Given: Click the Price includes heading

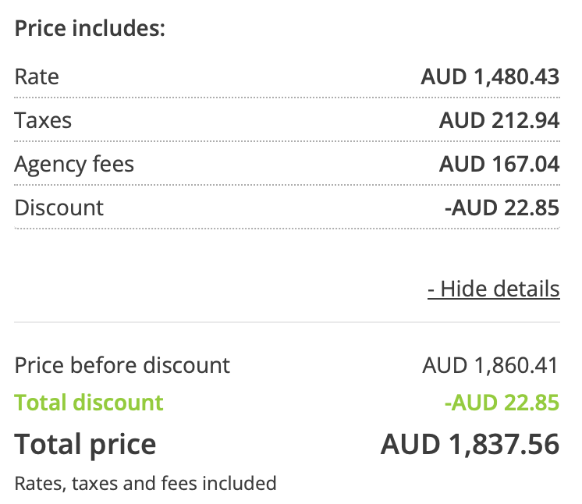Looking at the screenshot, I should (x=90, y=28).
